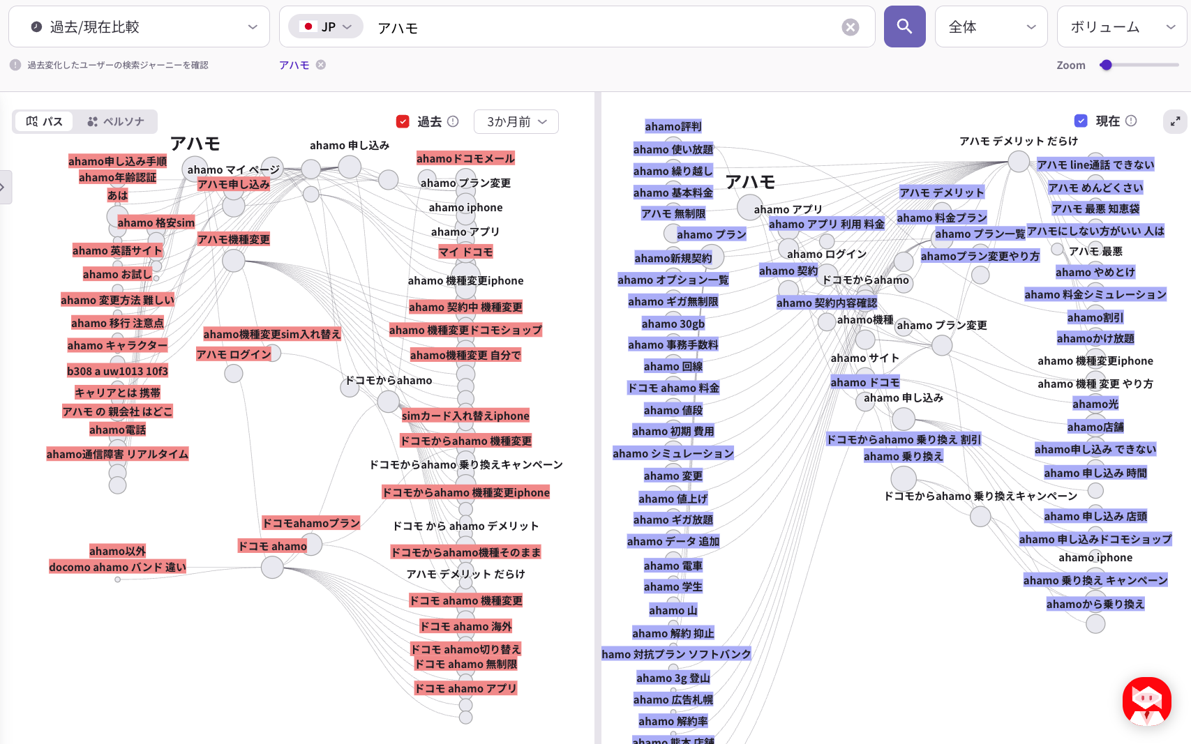Click the clock icon in 過去/現在比較 selector
This screenshot has height=744, width=1191.
[x=36, y=26]
